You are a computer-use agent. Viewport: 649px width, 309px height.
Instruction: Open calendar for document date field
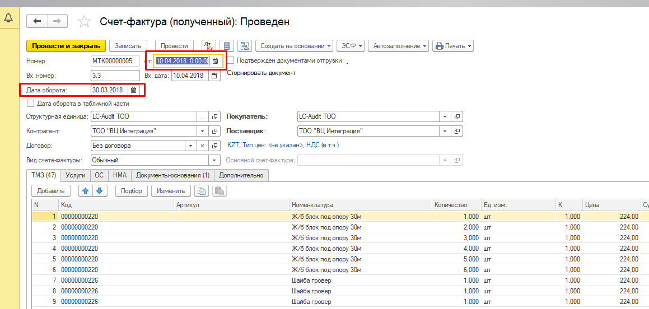215,61
